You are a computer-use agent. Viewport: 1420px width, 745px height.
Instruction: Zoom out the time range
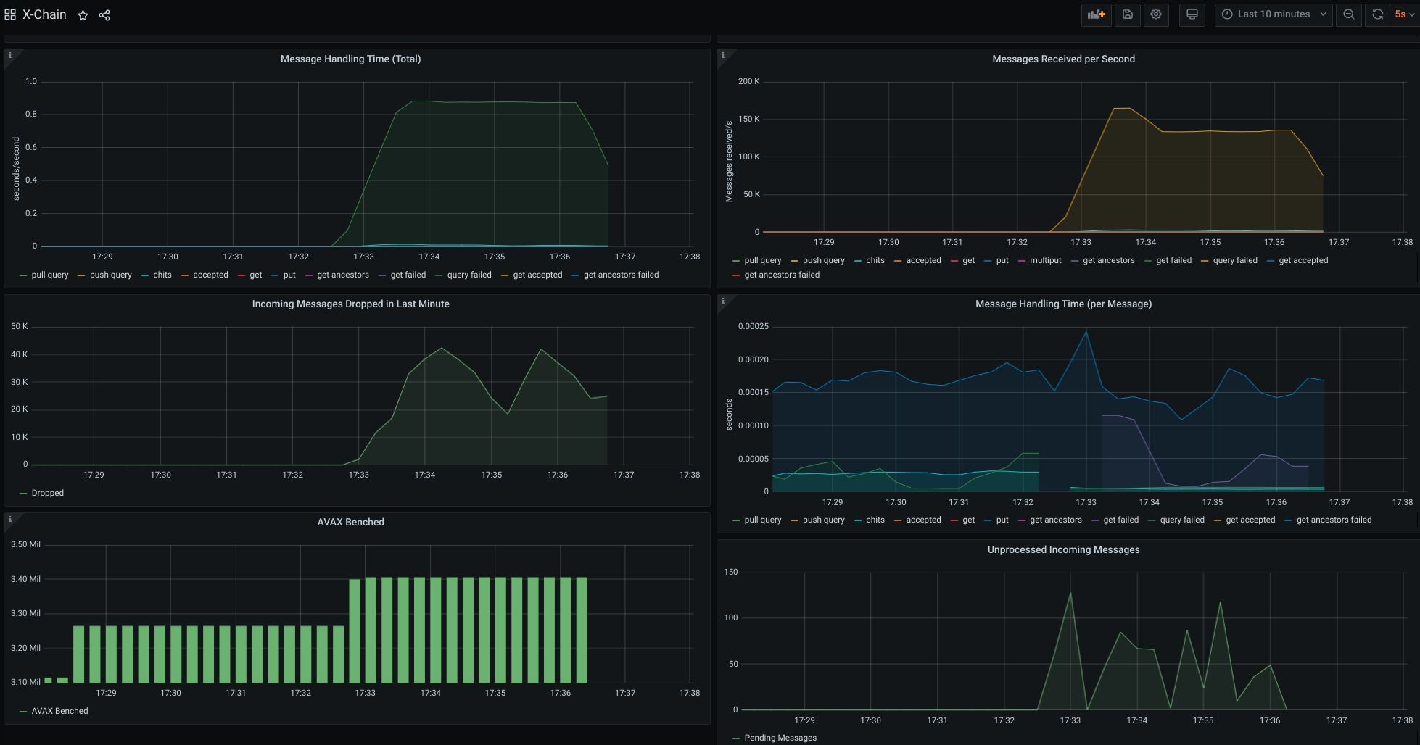pyautogui.click(x=1348, y=14)
